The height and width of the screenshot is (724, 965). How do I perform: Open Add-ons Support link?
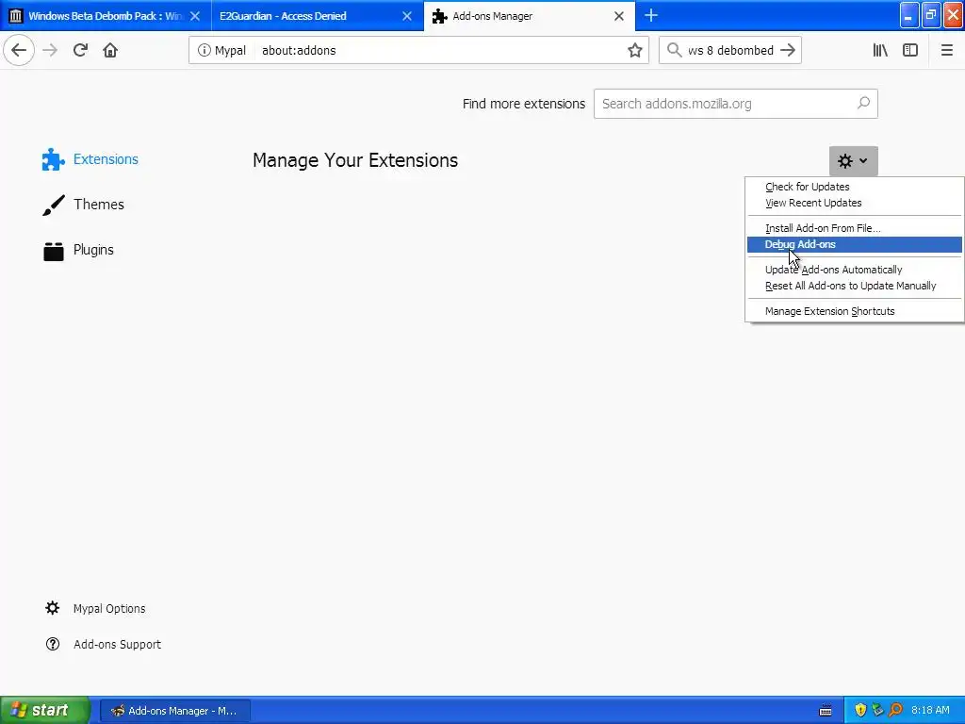(x=103, y=644)
